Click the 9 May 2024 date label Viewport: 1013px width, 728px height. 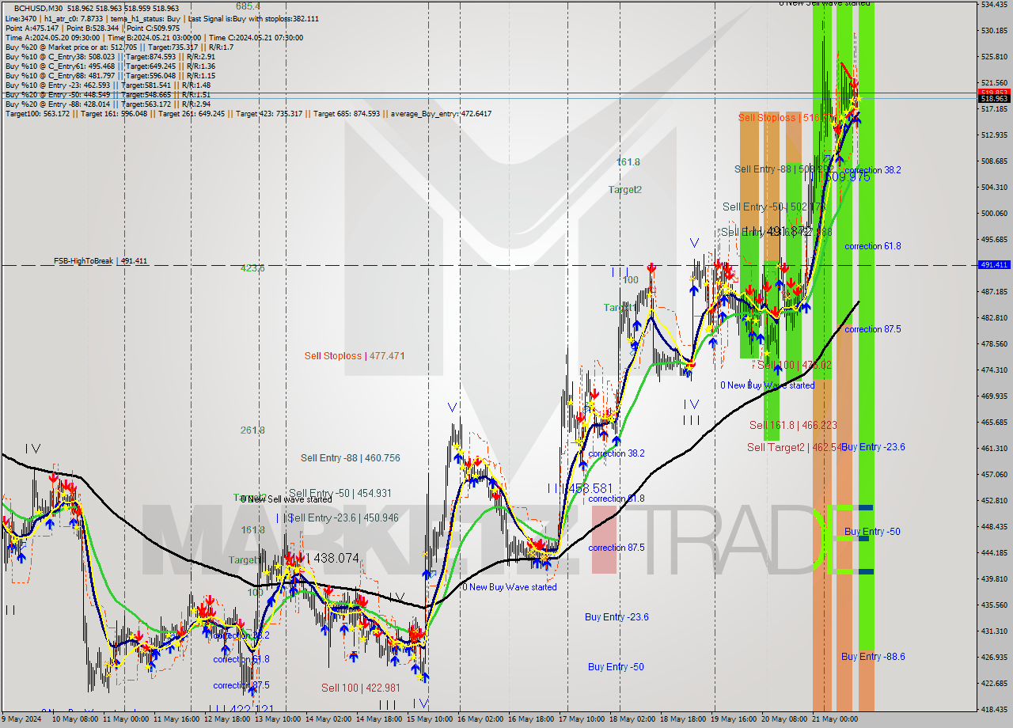21,719
